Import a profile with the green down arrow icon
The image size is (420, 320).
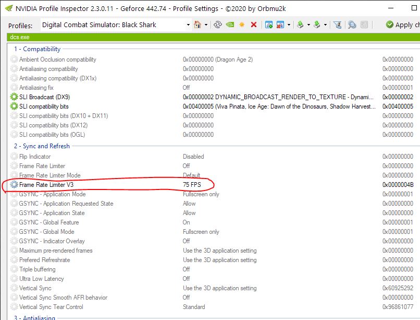click(x=317, y=25)
